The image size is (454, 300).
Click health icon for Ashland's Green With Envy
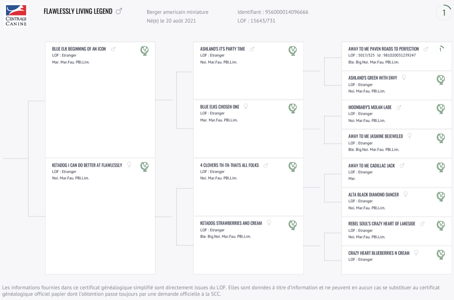[x=441, y=79]
